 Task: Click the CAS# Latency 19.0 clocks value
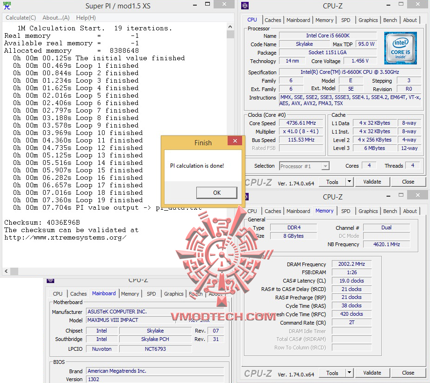click(x=351, y=281)
